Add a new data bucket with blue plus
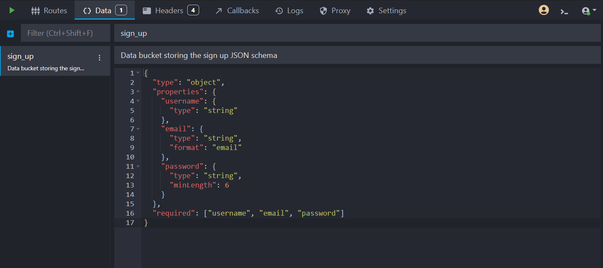Screen dimensions: 603x268 10,33
